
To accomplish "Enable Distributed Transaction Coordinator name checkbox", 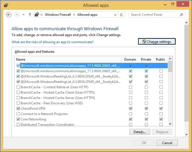I will point(18,124).
